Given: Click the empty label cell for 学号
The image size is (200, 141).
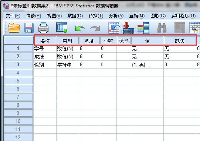Looking at the screenshot, I should pos(124,48).
